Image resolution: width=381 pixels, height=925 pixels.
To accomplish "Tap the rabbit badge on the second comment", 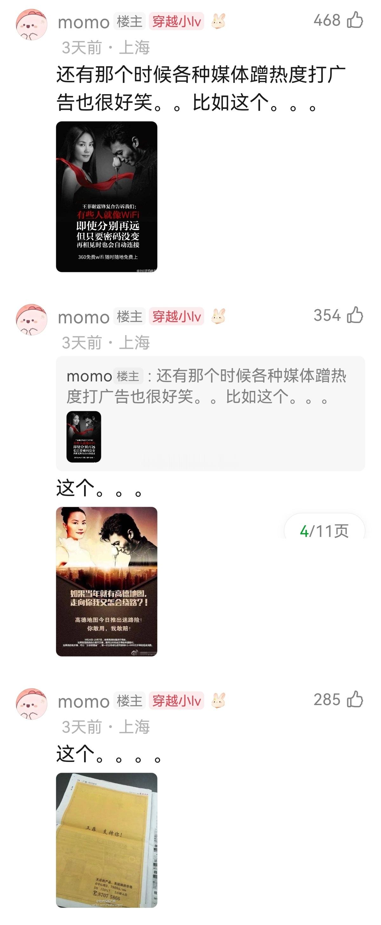I will 218,316.
